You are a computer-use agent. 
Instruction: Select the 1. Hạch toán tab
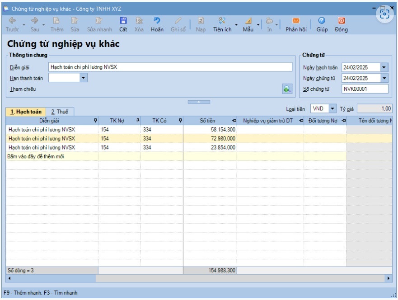(26, 112)
